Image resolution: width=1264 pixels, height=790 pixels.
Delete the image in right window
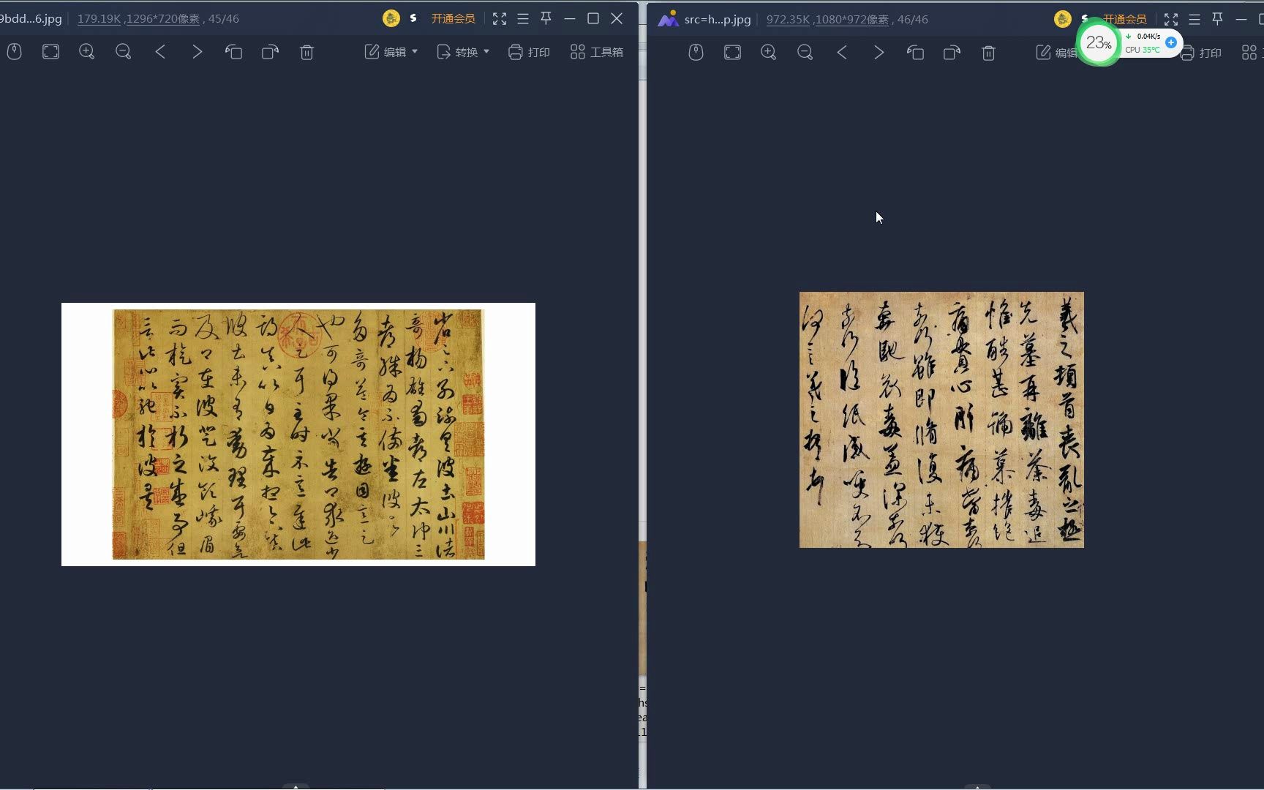pos(989,53)
